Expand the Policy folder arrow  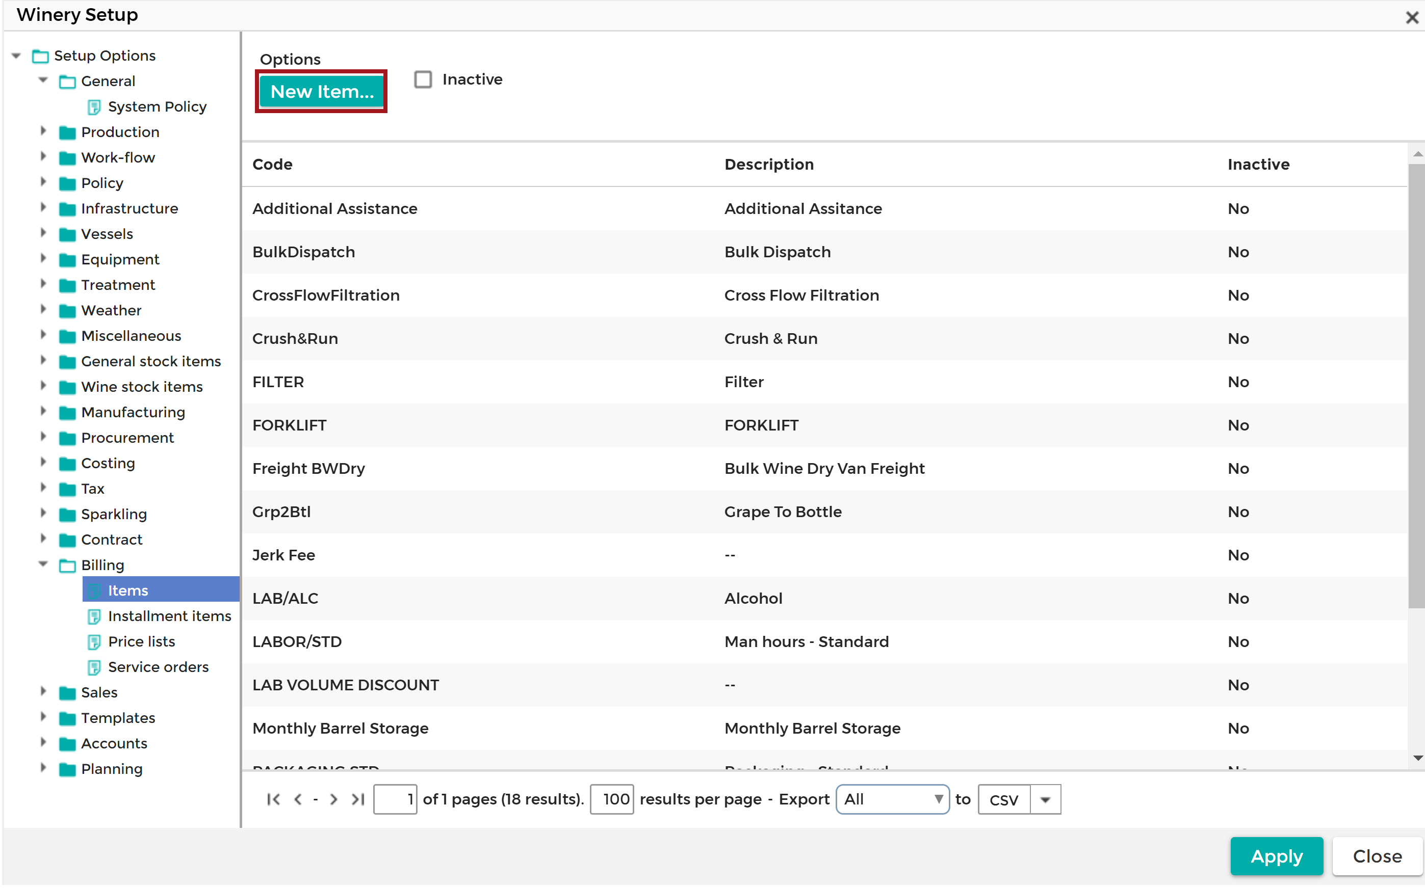(43, 182)
